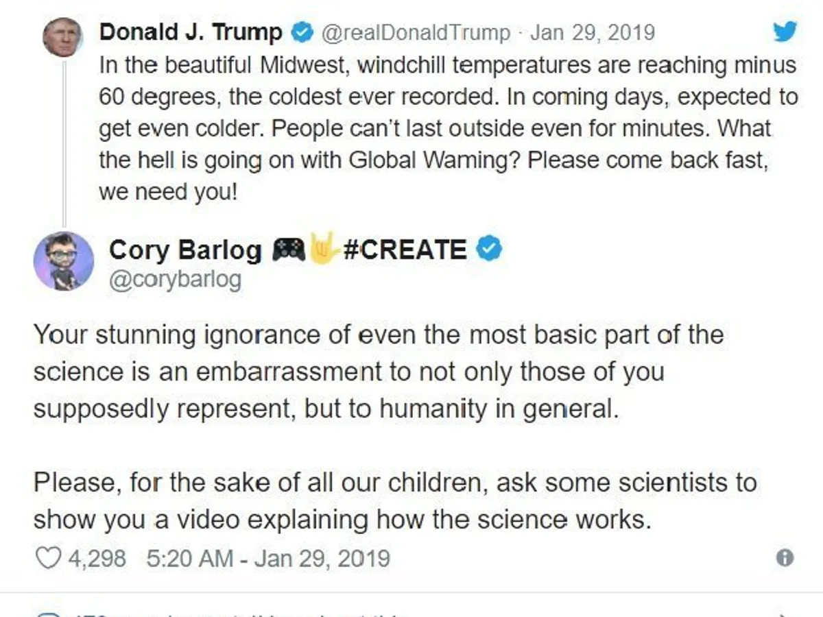Click Donald J. Trump's verified badge
This screenshot has height=617, width=823.
pyautogui.click(x=303, y=32)
